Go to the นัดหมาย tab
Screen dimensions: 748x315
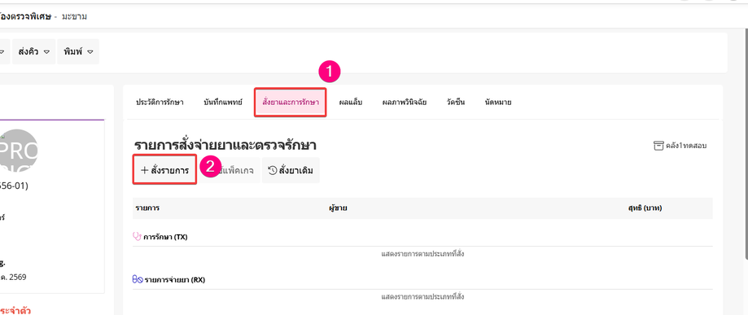(x=498, y=102)
